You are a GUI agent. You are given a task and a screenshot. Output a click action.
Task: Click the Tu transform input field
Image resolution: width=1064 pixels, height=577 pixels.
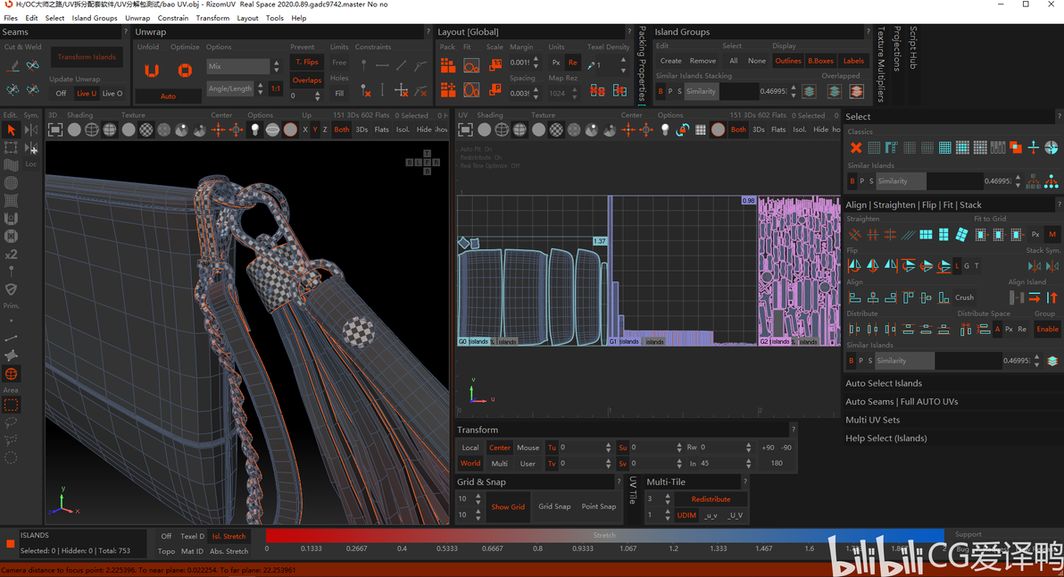point(581,447)
